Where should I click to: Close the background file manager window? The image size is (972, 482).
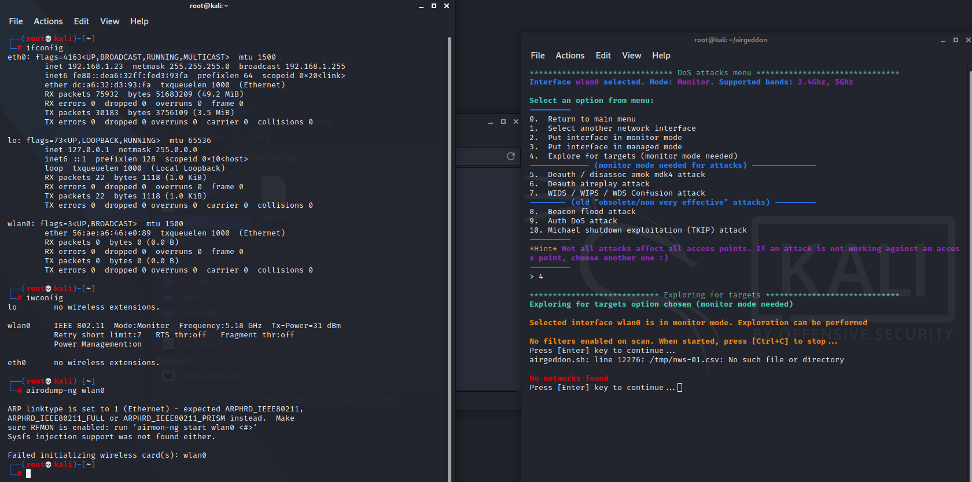coord(516,122)
